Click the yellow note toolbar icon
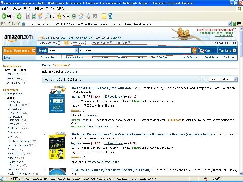243x182 pixels. [x=104, y=16]
